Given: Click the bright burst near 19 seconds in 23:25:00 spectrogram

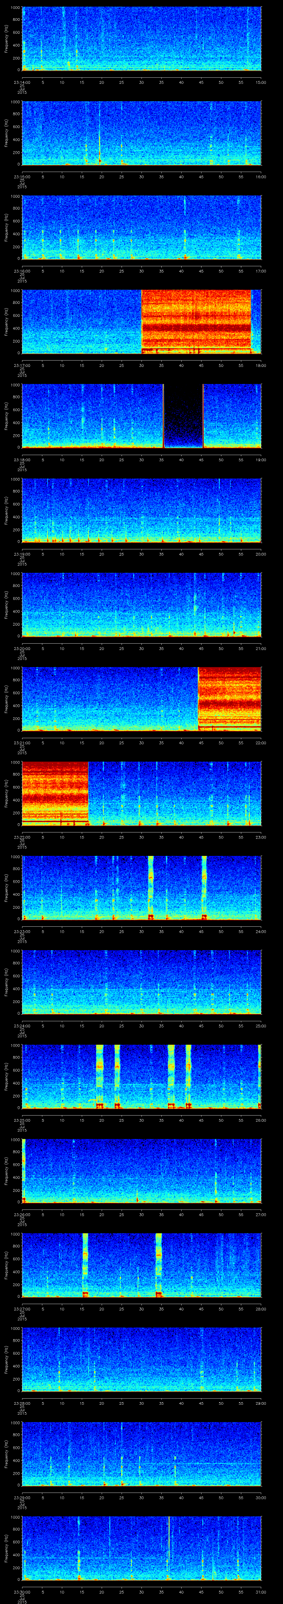Looking at the screenshot, I should coord(99,1076).
